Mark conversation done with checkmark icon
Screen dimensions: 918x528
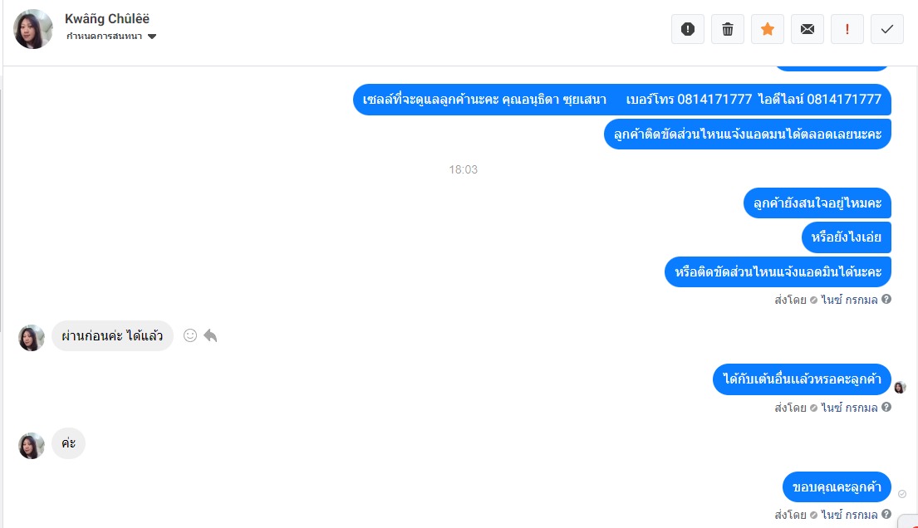(887, 29)
